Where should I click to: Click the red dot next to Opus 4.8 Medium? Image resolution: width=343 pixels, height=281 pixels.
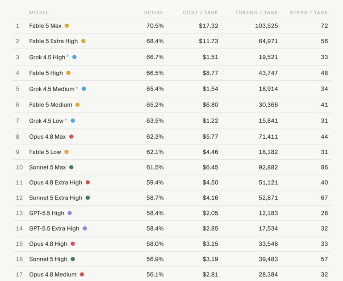click(x=82, y=274)
